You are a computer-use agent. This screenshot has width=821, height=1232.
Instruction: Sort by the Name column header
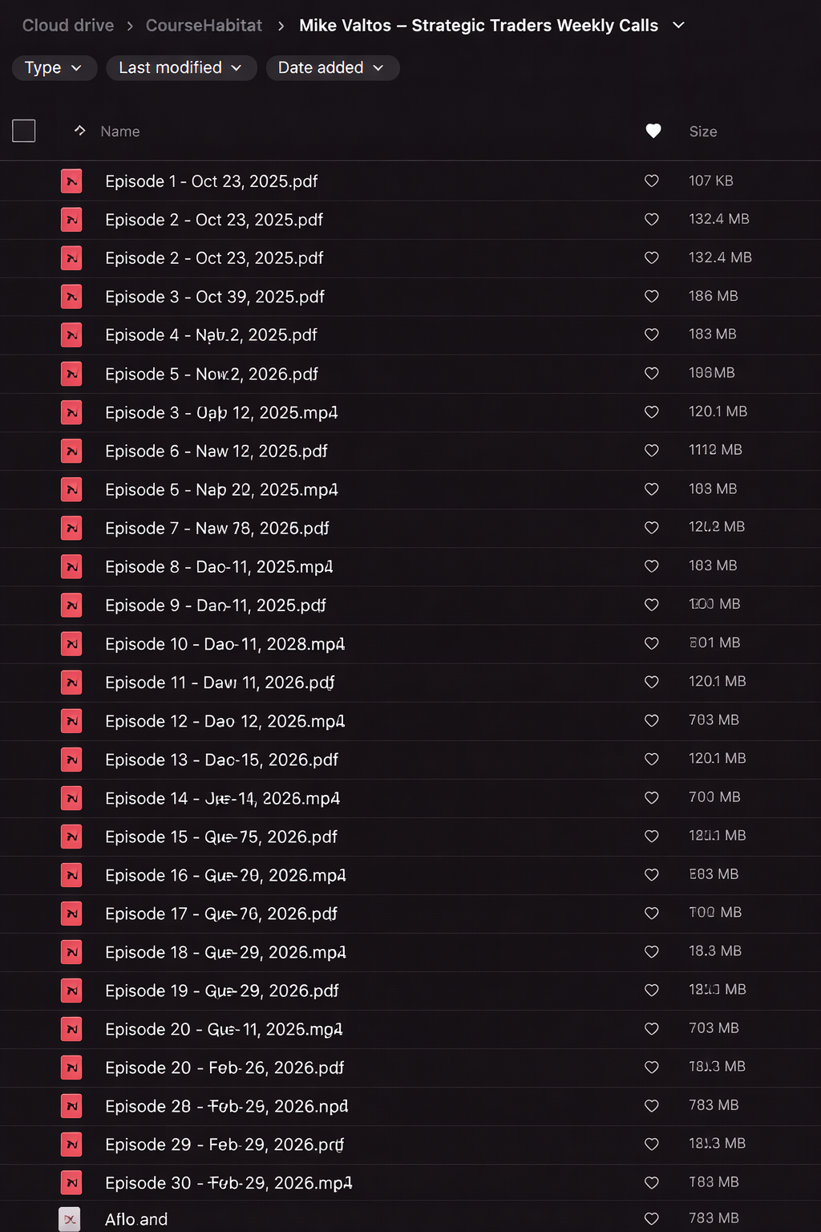(120, 132)
